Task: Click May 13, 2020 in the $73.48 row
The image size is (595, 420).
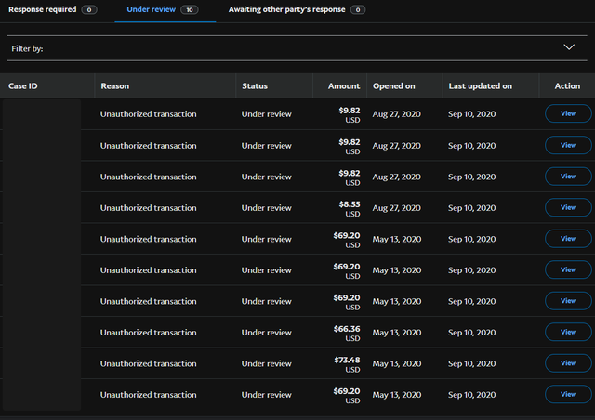Action: (397, 363)
